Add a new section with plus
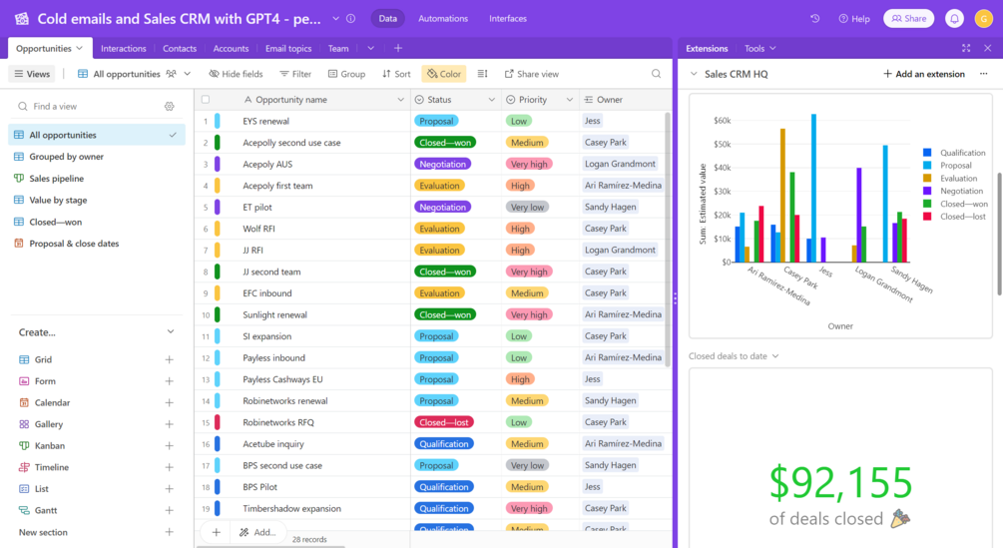This screenshot has width=1003, height=548. [x=169, y=532]
